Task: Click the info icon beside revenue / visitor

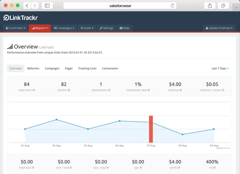Action: pyautogui.click(x=223, y=90)
